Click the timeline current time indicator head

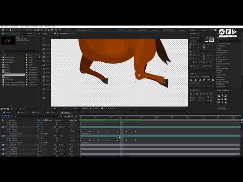pyautogui.click(x=120, y=117)
